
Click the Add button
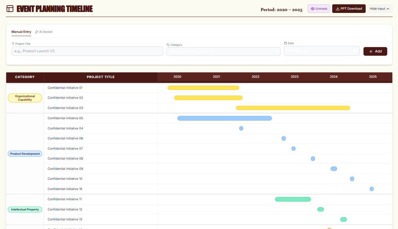click(x=375, y=51)
